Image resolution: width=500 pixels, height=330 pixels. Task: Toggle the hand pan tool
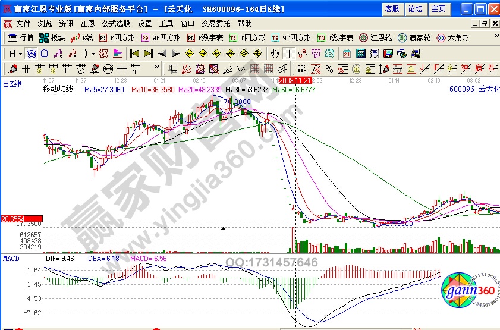[x=275, y=53]
